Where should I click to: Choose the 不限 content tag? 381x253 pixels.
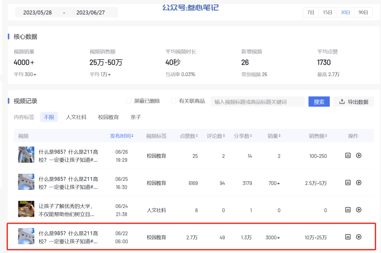(49, 117)
